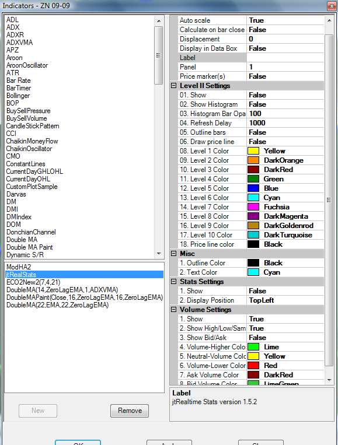338x445 pixels.
Task: Click the Remove button
Action: click(x=130, y=411)
